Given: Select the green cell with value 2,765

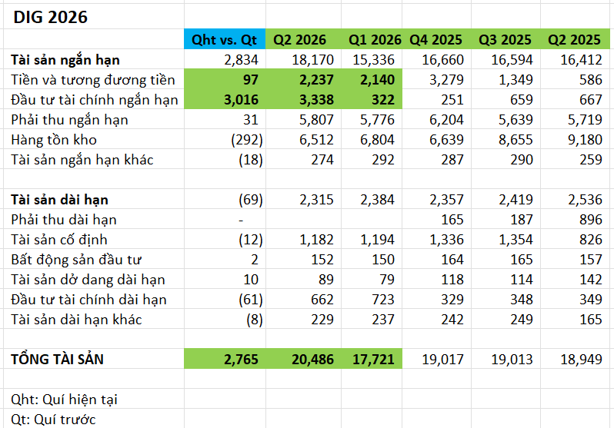Looking at the screenshot, I should (225, 359).
